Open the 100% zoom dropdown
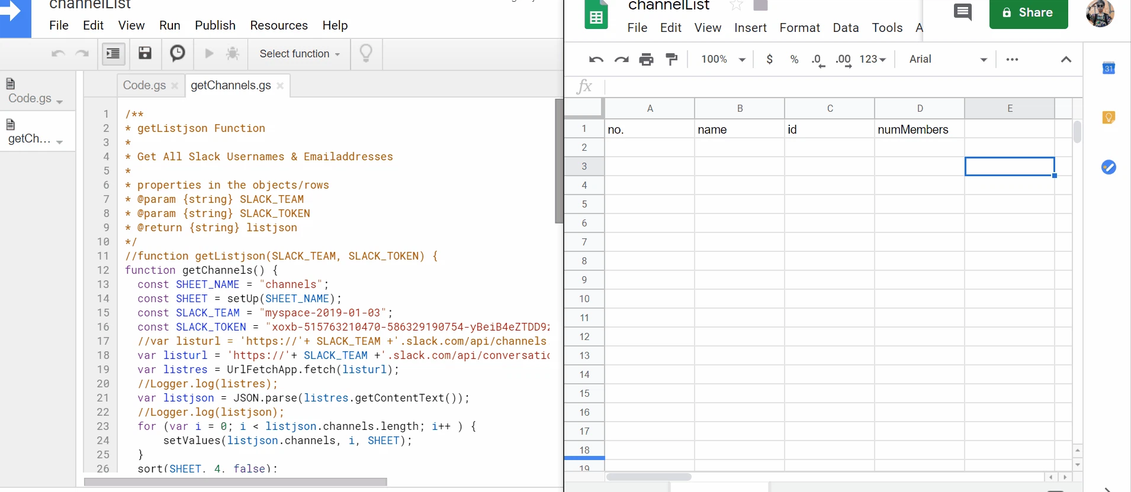Screen dimensions: 1131x492 [x=722, y=59]
